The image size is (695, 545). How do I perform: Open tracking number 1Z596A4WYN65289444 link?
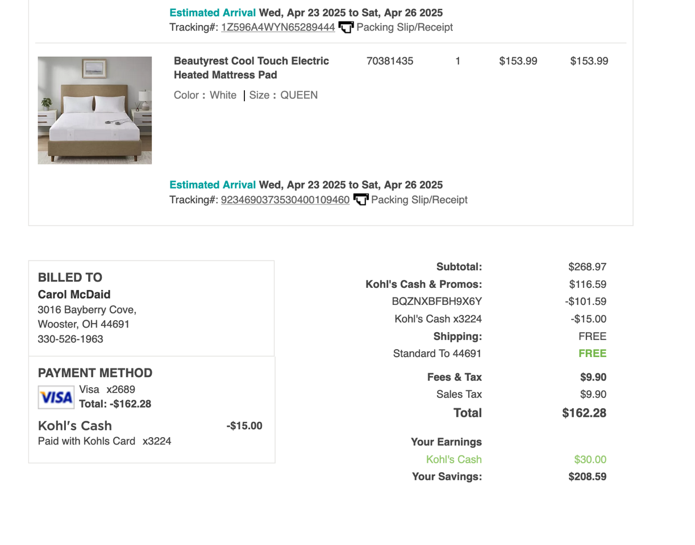278,27
